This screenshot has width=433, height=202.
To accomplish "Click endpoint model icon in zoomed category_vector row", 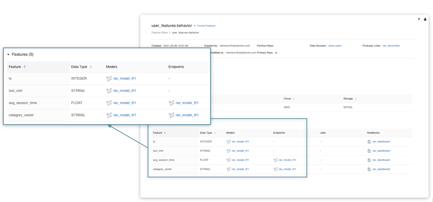I will point(171,115).
